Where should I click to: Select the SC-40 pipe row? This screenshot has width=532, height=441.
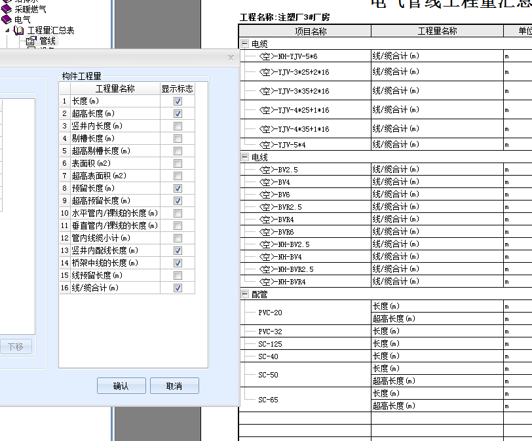coord(268,356)
